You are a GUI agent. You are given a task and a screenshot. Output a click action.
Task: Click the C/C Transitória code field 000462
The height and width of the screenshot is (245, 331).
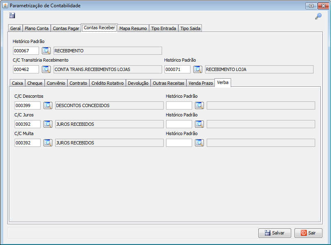click(26, 69)
